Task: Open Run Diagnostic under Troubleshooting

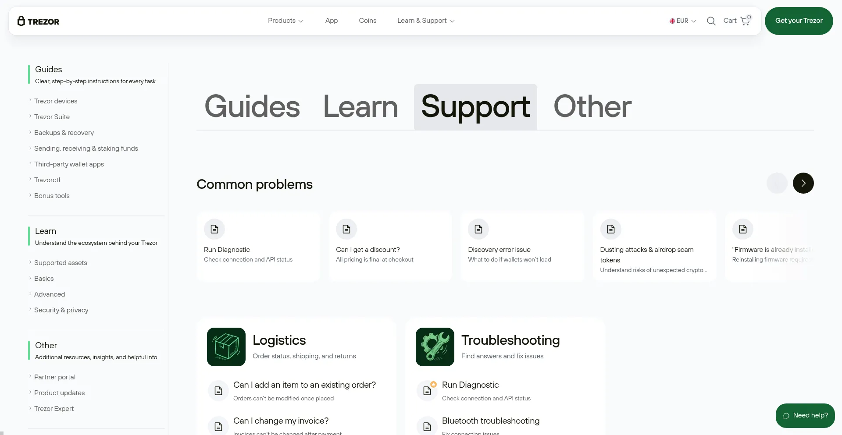Action: coord(470,385)
